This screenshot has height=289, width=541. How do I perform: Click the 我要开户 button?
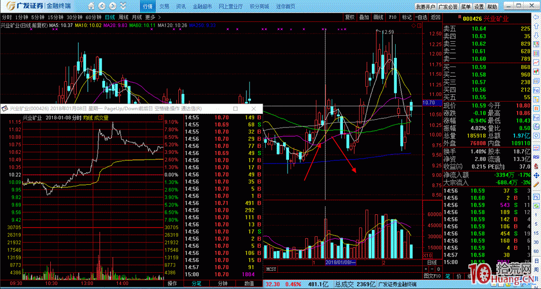(425, 7)
